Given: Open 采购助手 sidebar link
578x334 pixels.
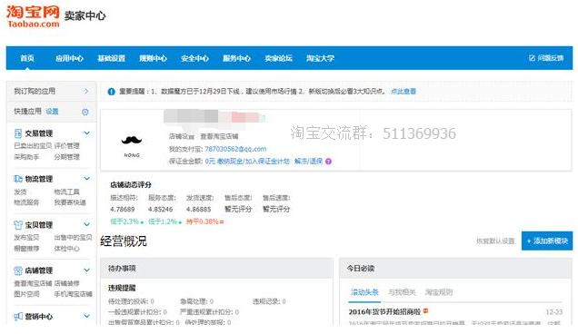Looking at the screenshot, I should click(26, 157).
